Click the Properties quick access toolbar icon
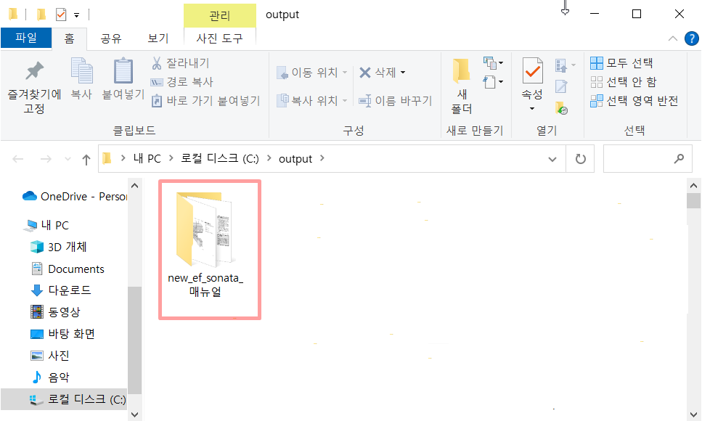Image resolution: width=702 pixels, height=421 pixels. click(x=61, y=15)
